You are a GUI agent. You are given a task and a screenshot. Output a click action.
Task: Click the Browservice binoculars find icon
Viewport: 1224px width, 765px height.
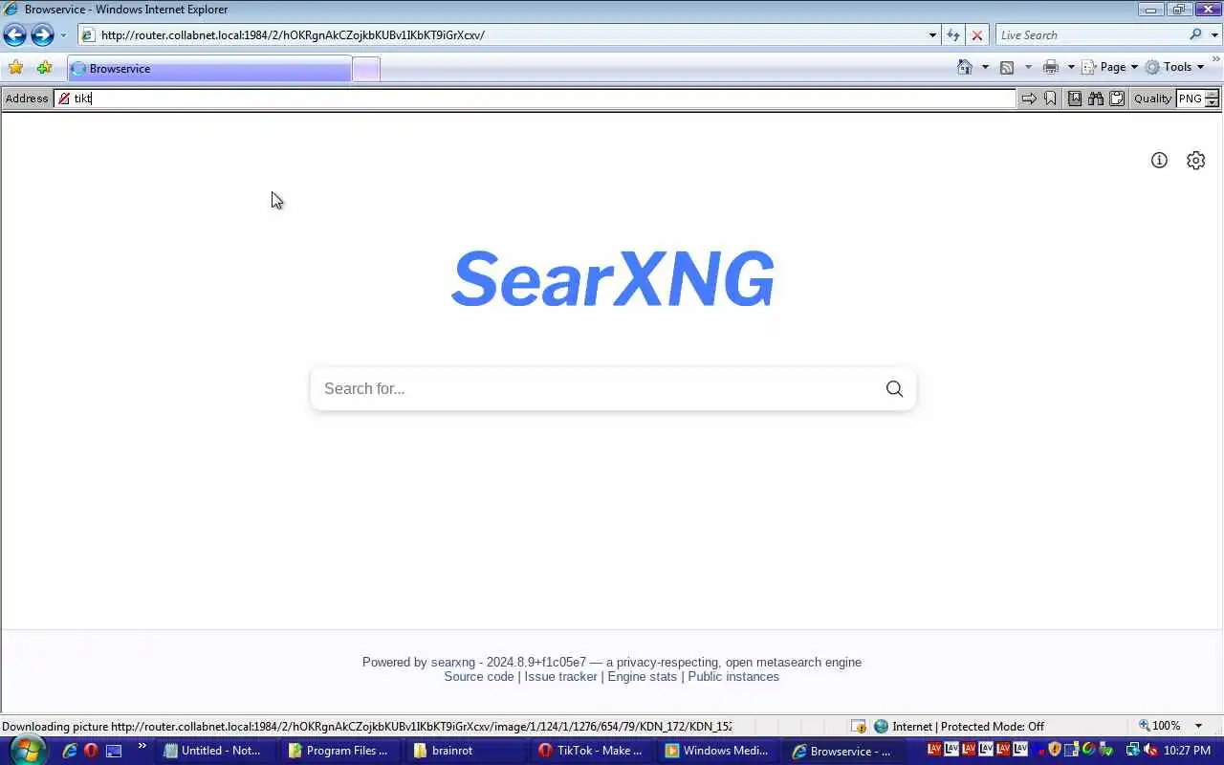point(1096,98)
